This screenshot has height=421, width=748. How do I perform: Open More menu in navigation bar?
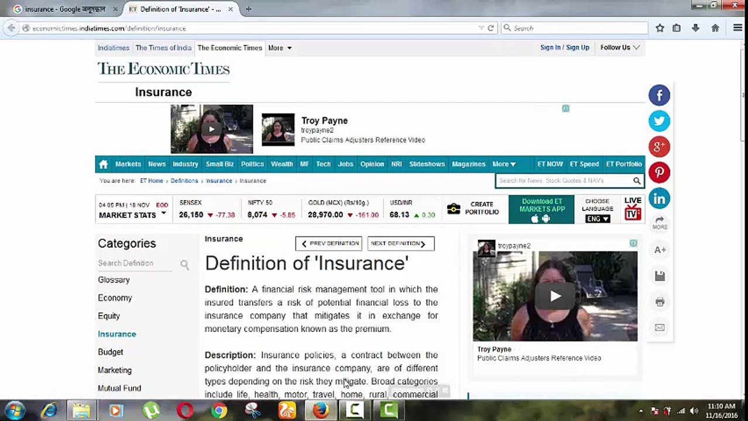(x=504, y=164)
